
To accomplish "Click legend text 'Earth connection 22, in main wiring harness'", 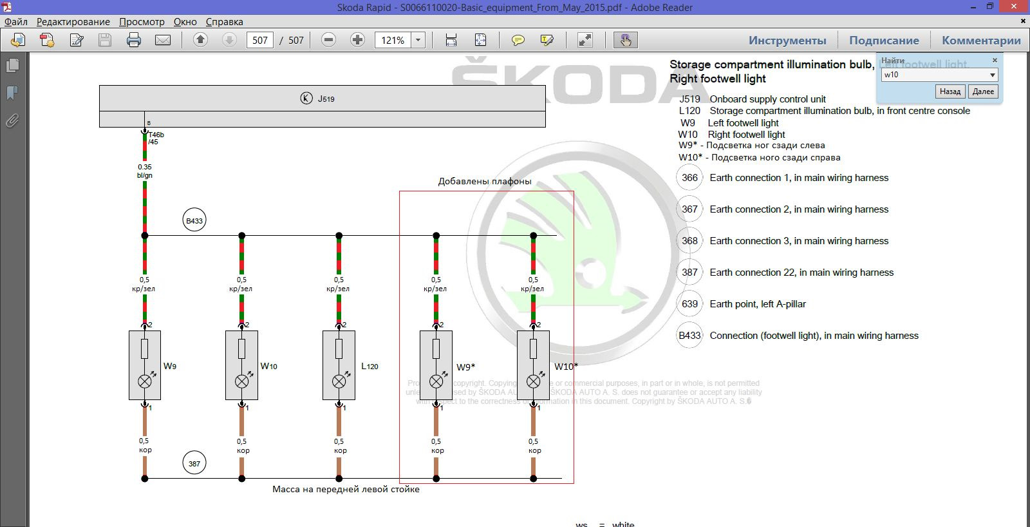I will click(x=801, y=273).
